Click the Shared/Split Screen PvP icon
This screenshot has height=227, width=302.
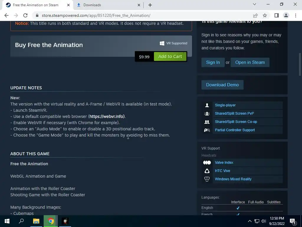207,113
